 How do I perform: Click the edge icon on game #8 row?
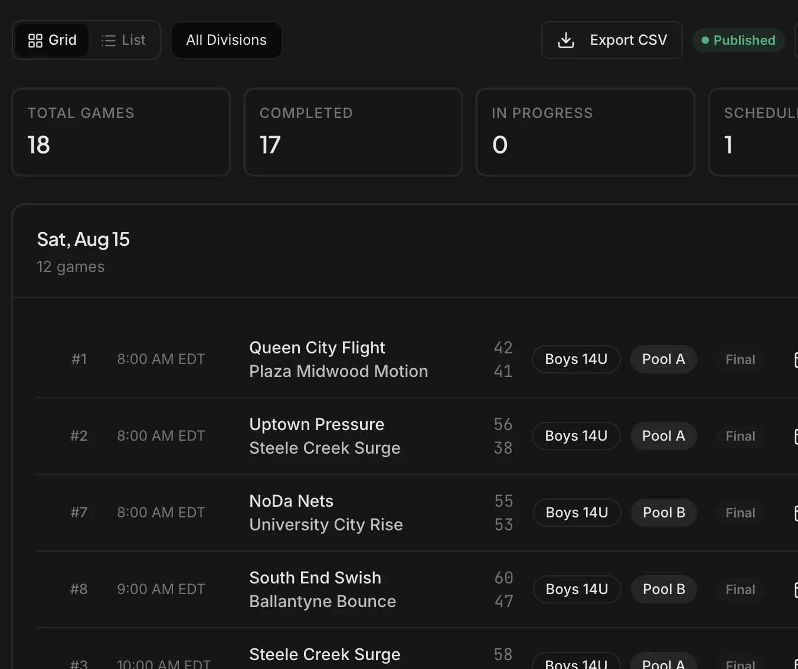click(796, 589)
